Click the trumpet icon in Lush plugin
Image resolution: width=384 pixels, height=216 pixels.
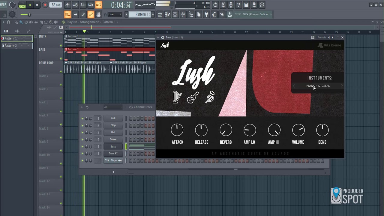click(210, 97)
